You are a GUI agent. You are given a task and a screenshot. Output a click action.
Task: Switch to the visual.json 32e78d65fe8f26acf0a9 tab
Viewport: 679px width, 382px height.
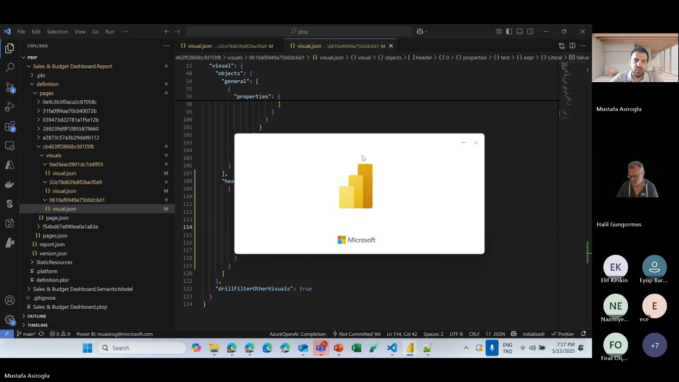230,46
